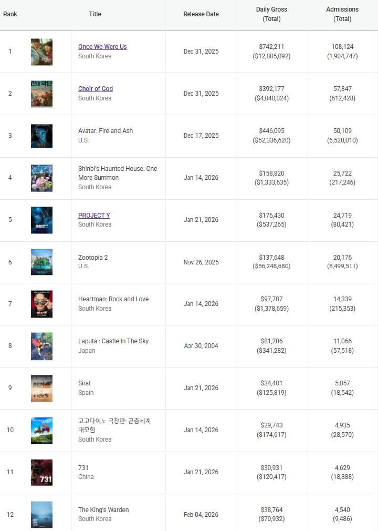The width and height of the screenshot is (378, 531).
Task: Open the Once We Were Us poster thumbnail
Action: [41, 52]
